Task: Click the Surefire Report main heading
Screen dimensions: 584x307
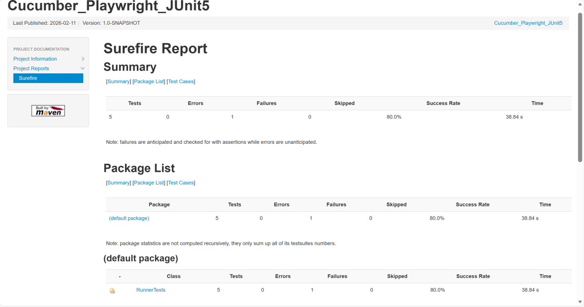Action: tap(155, 49)
